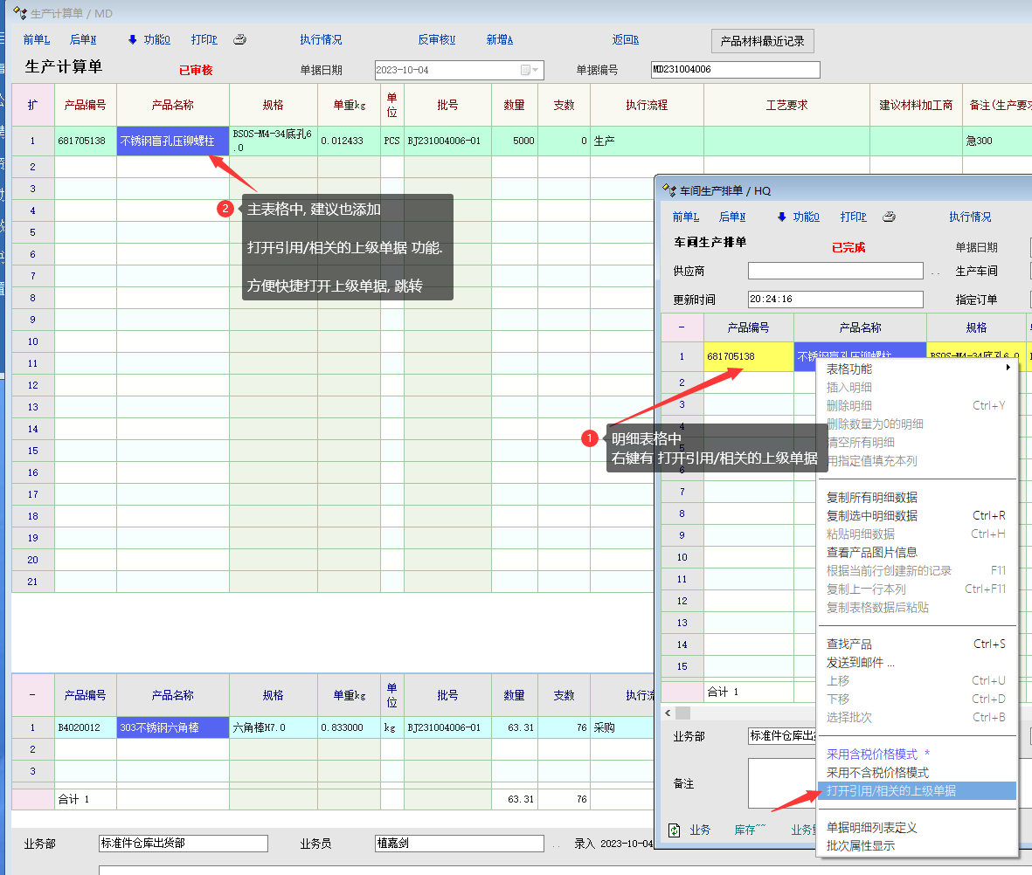
Task: Click the printer icon in 生产计算单 toolbar
Action: 239,40
